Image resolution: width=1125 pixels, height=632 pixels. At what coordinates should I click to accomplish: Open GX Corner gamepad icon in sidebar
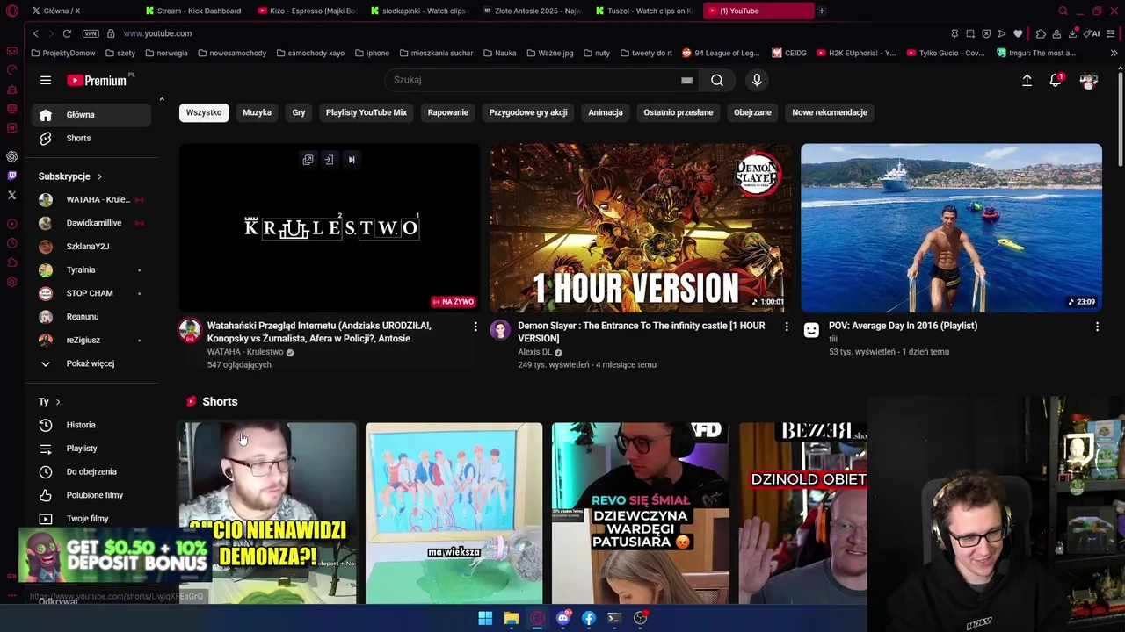(11, 51)
